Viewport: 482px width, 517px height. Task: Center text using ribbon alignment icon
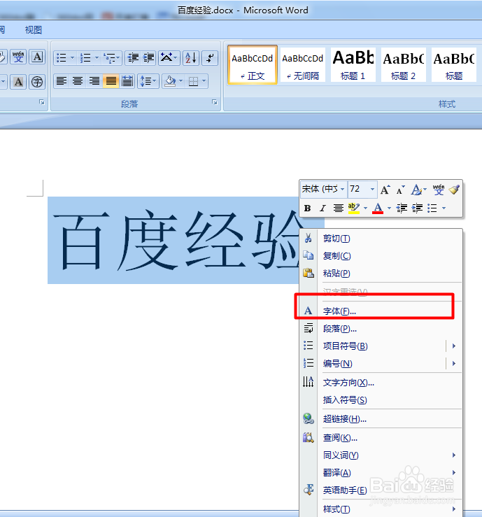tap(78, 80)
